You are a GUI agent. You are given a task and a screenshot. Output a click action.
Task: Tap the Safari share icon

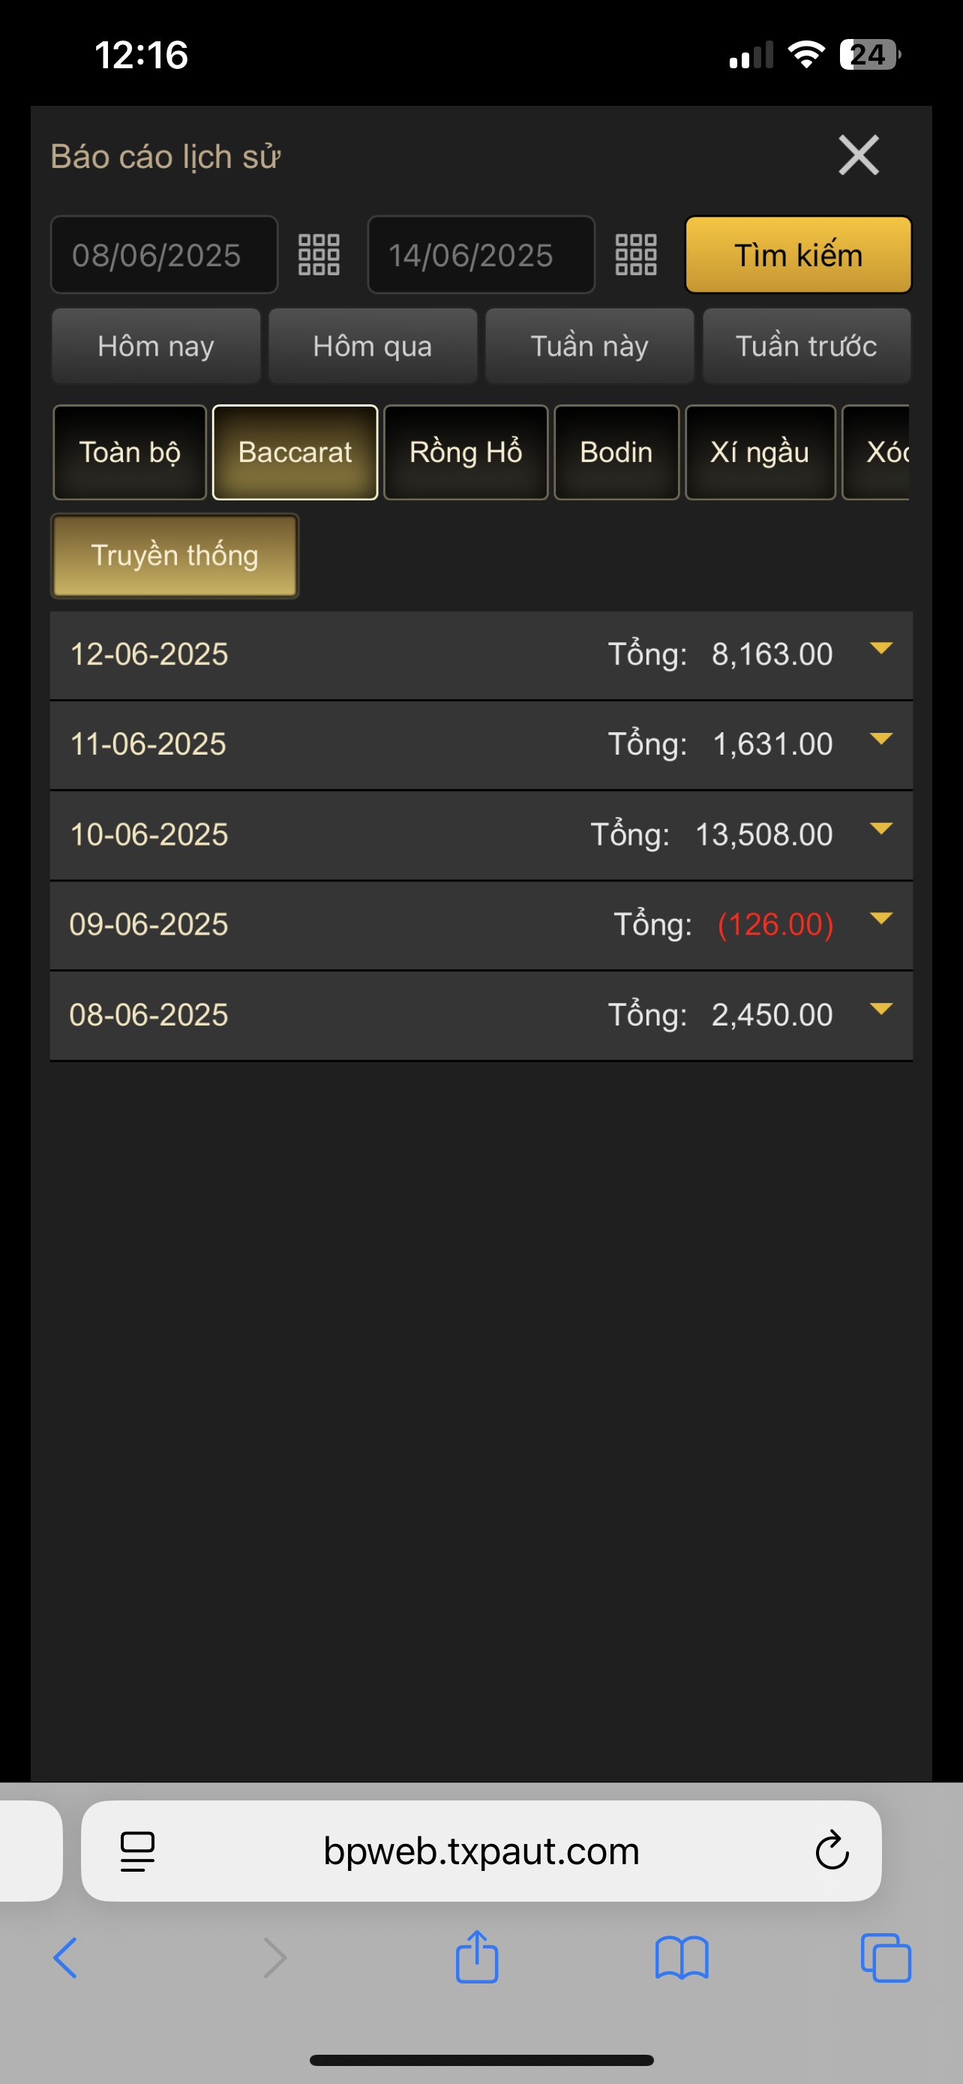(477, 1958)
